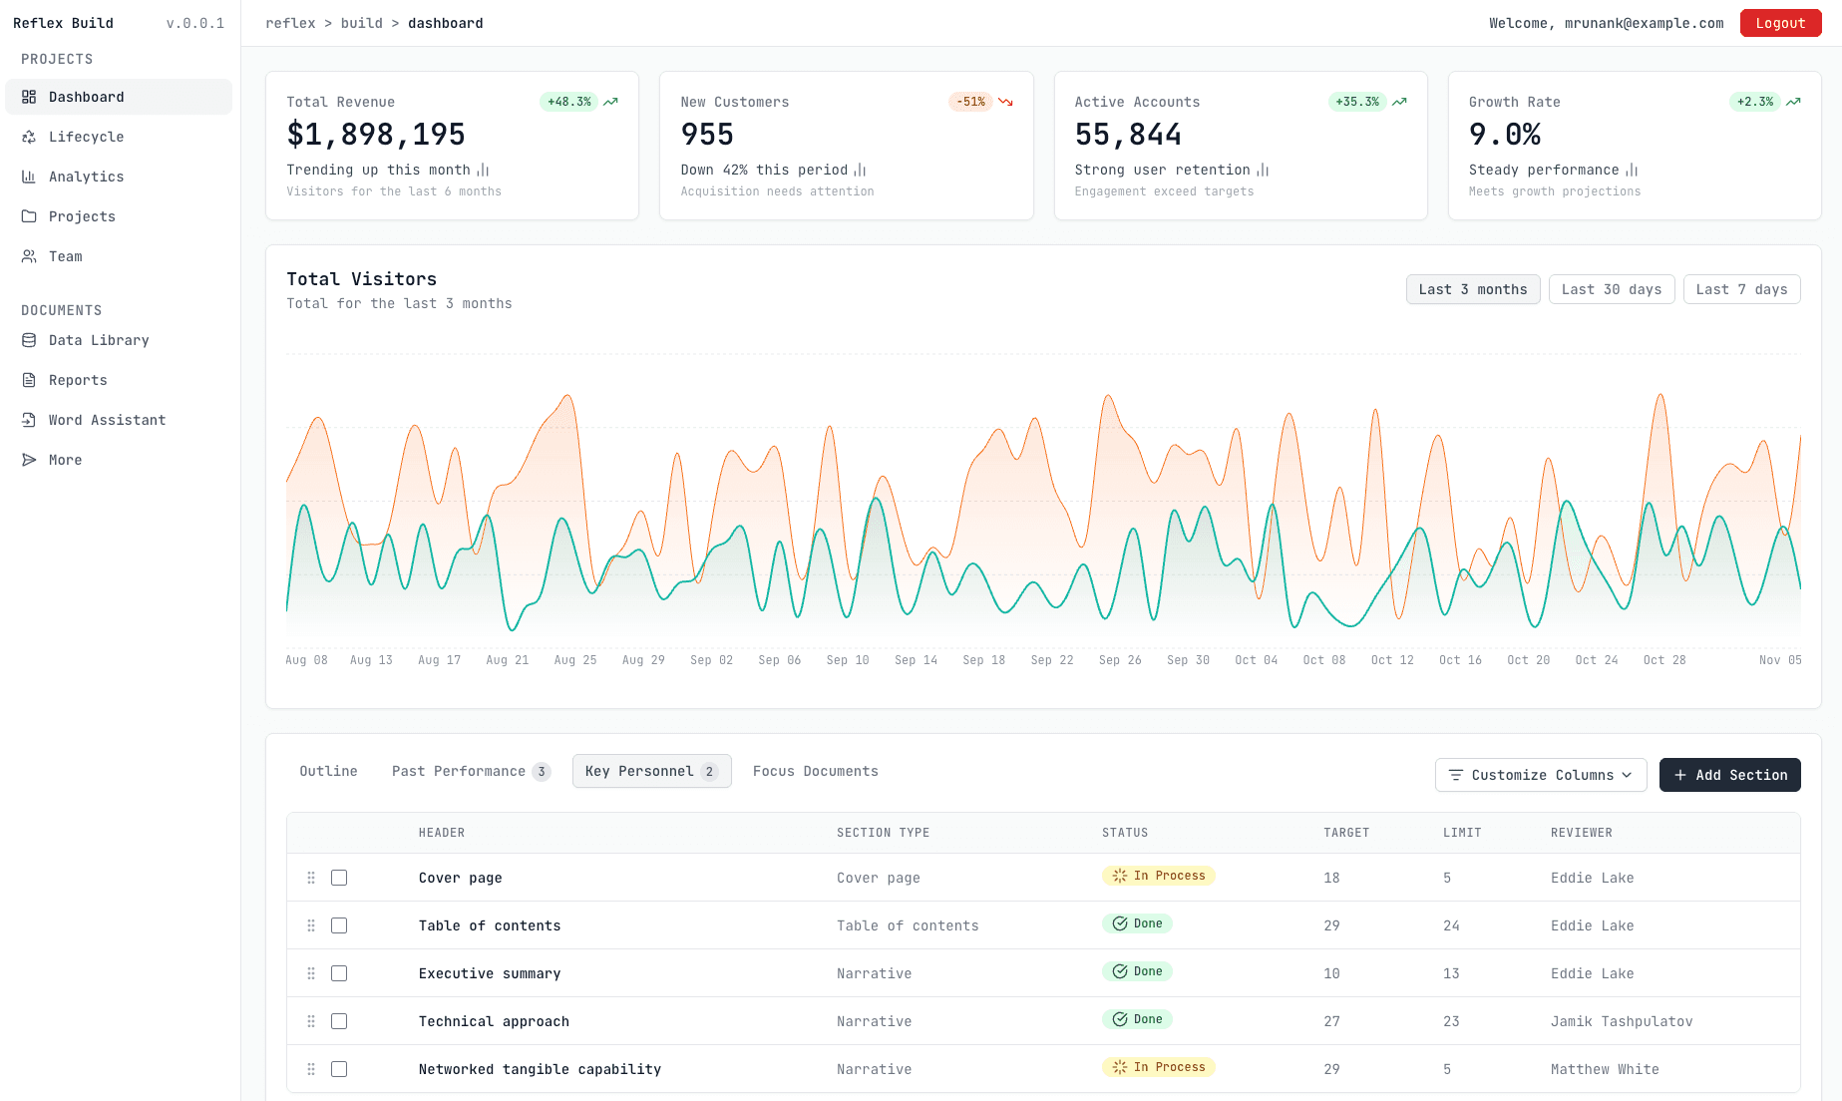
Task: Open the Team section via its sidebar icon
Action: tap(30, 256)
